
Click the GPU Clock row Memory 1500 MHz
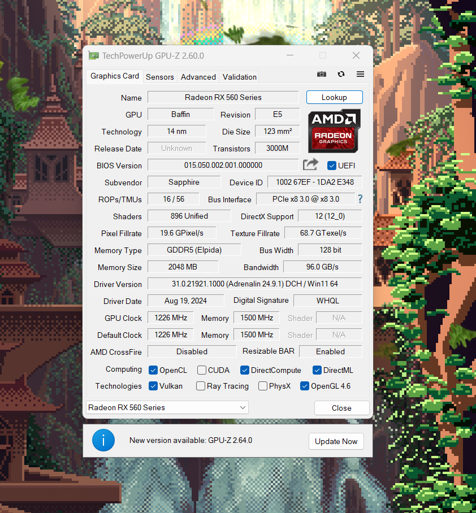256,318
